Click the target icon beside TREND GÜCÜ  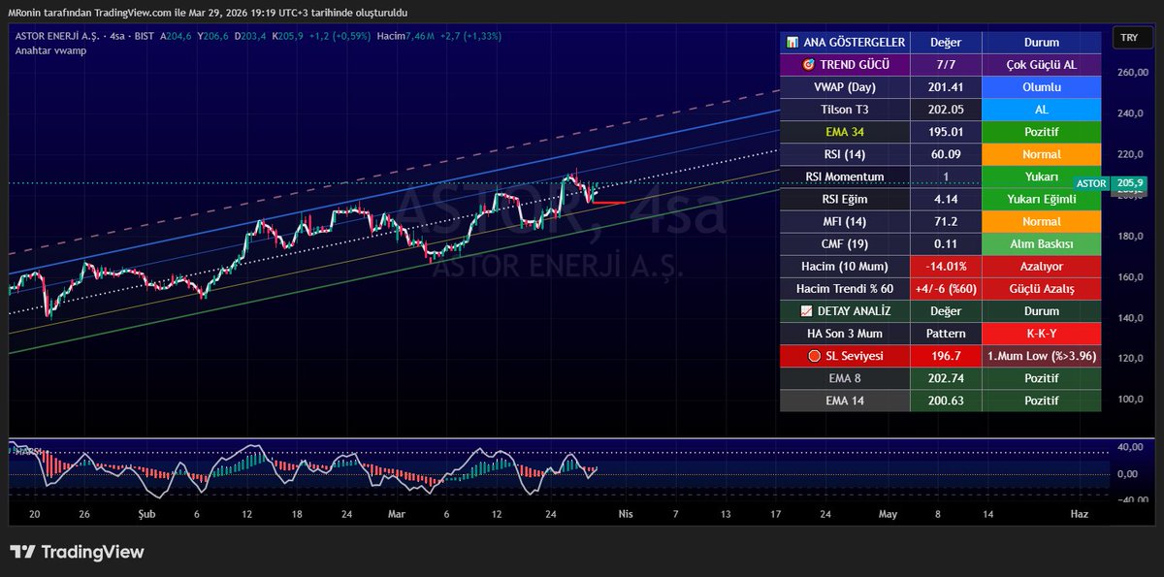click(808, 65)
